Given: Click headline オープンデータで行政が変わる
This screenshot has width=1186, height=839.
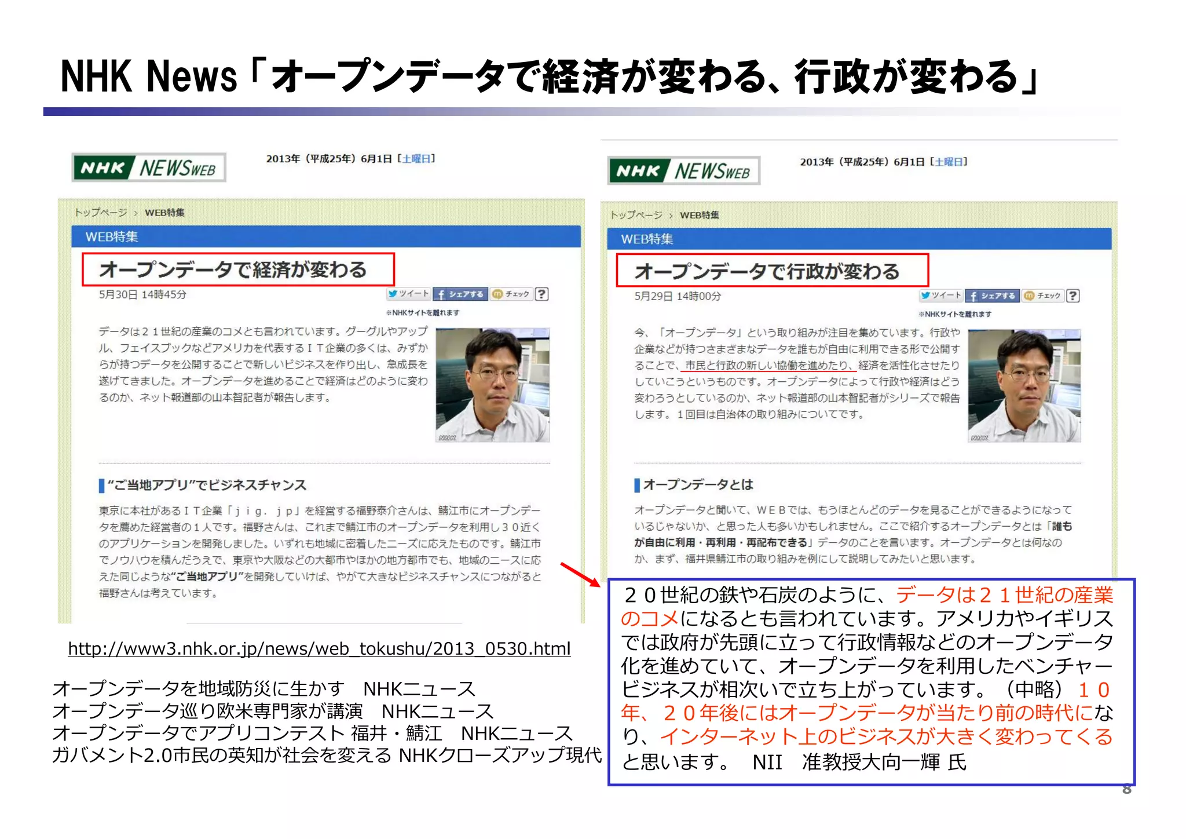Looking at the screenshot, I should click(767, 271).
